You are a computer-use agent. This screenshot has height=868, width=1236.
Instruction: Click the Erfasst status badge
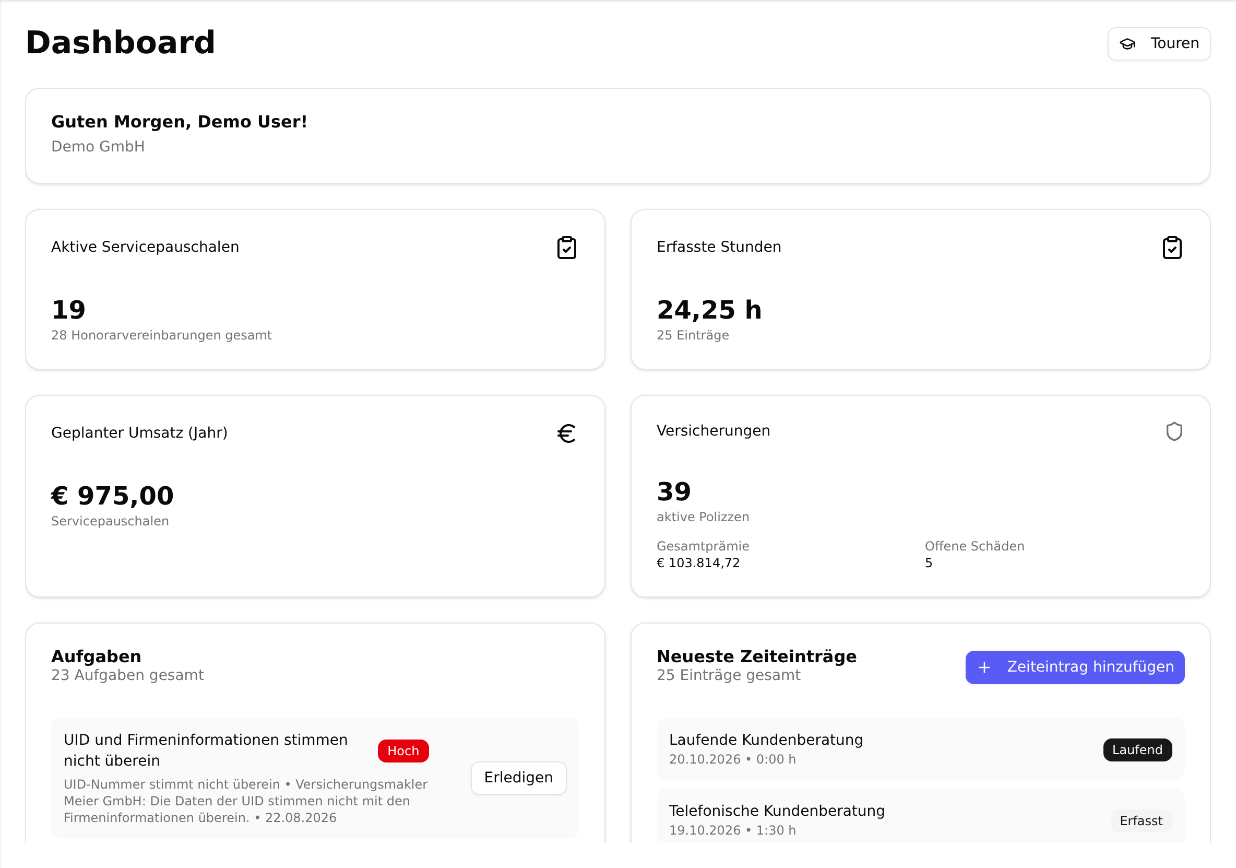[x=1140, y=821]
